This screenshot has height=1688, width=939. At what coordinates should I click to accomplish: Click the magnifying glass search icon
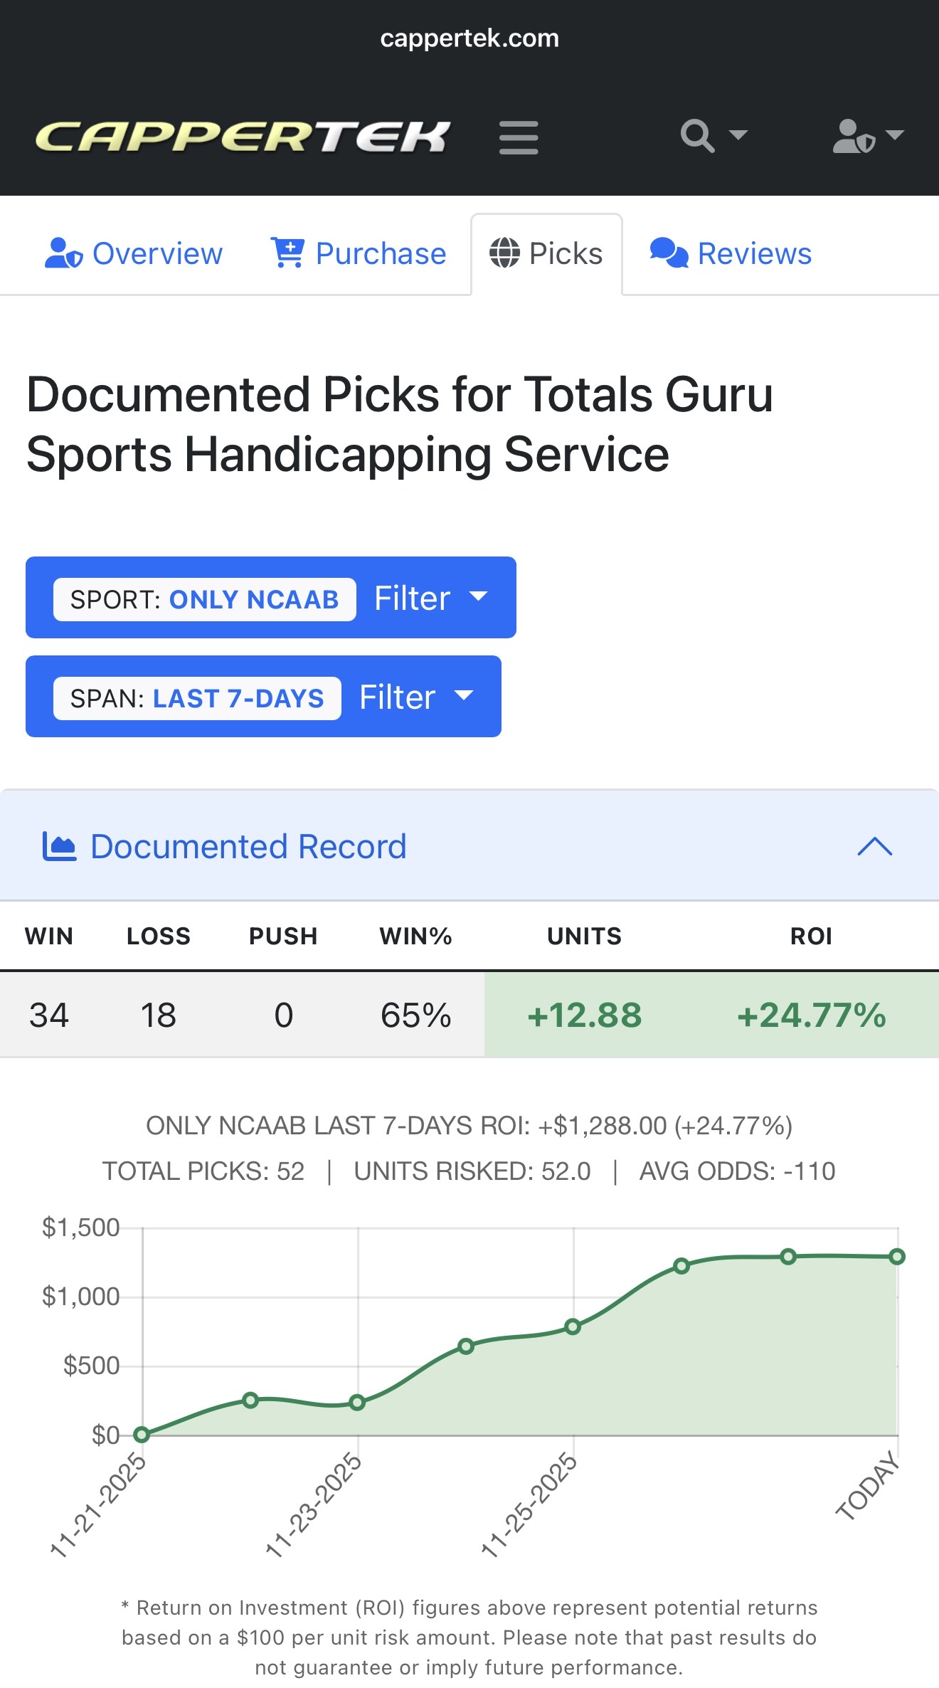[x=697, y=135]
